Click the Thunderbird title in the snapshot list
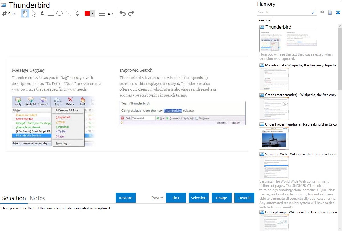342x231 pixels. tap(278, 27)
